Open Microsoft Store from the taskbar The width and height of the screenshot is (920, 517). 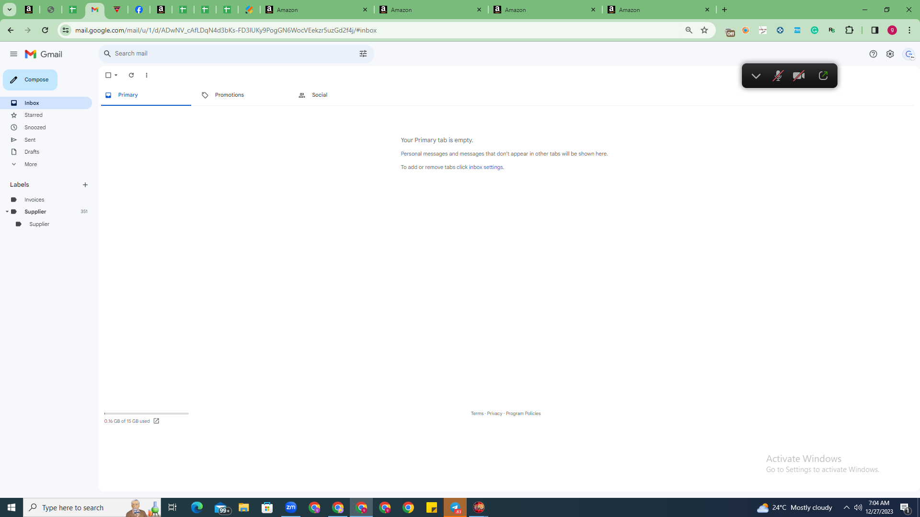click(x=267, y=507)
